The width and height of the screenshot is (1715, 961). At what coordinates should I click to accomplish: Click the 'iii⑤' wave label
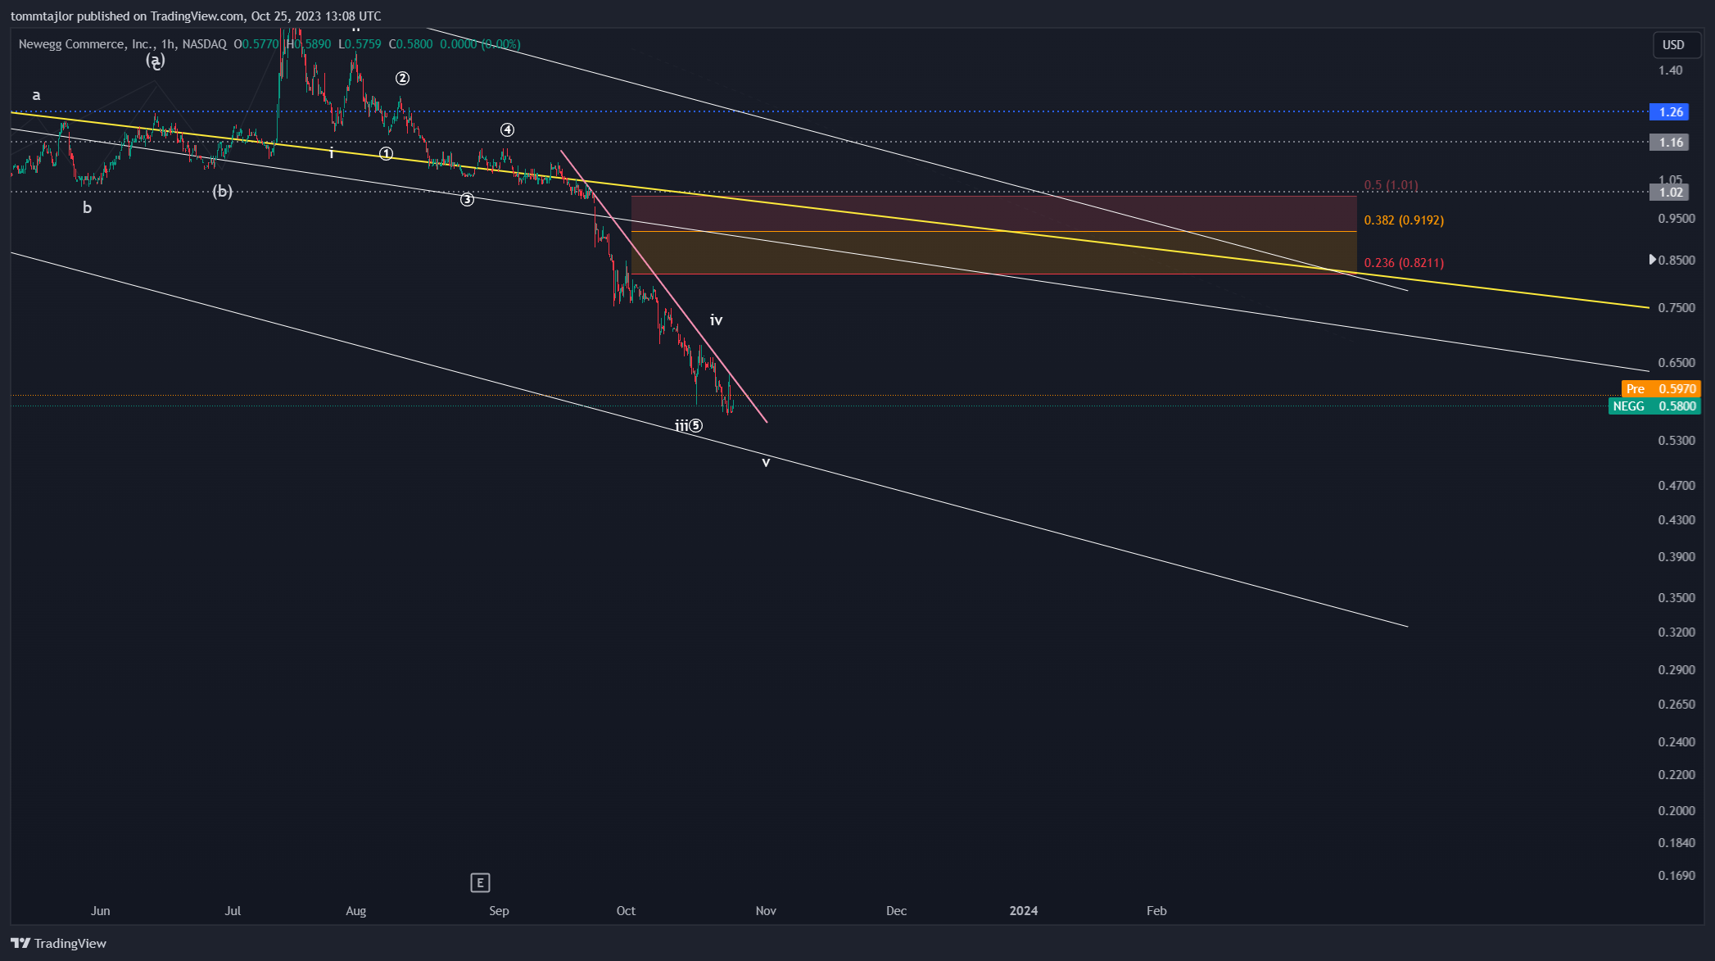tap(689, 426)
